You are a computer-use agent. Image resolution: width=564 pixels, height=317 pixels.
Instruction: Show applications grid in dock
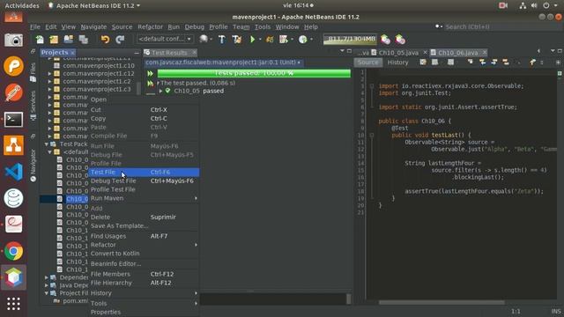(13, 304)
